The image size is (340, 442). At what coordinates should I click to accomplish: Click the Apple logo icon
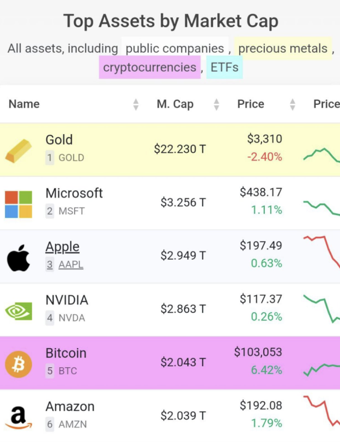[x=19, y=258]
